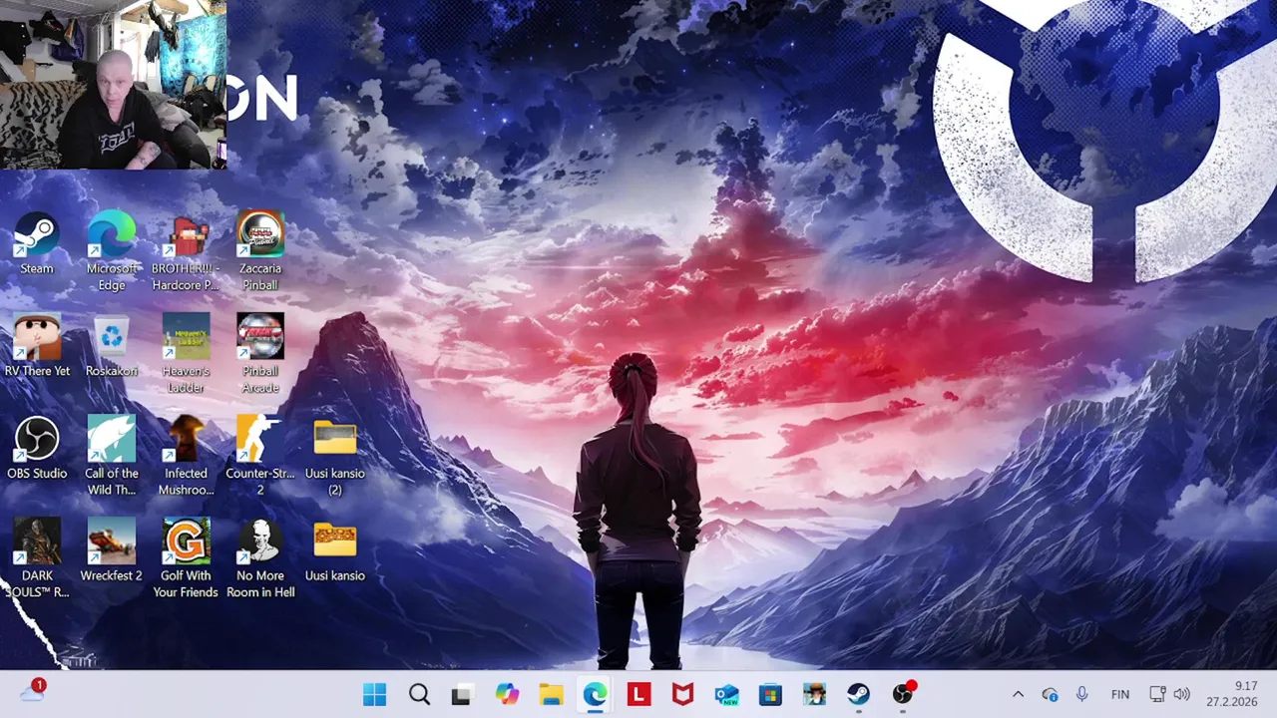Open the Windows Start menu
Viewport: 1277px width, 718px height.
pos(375,694)
